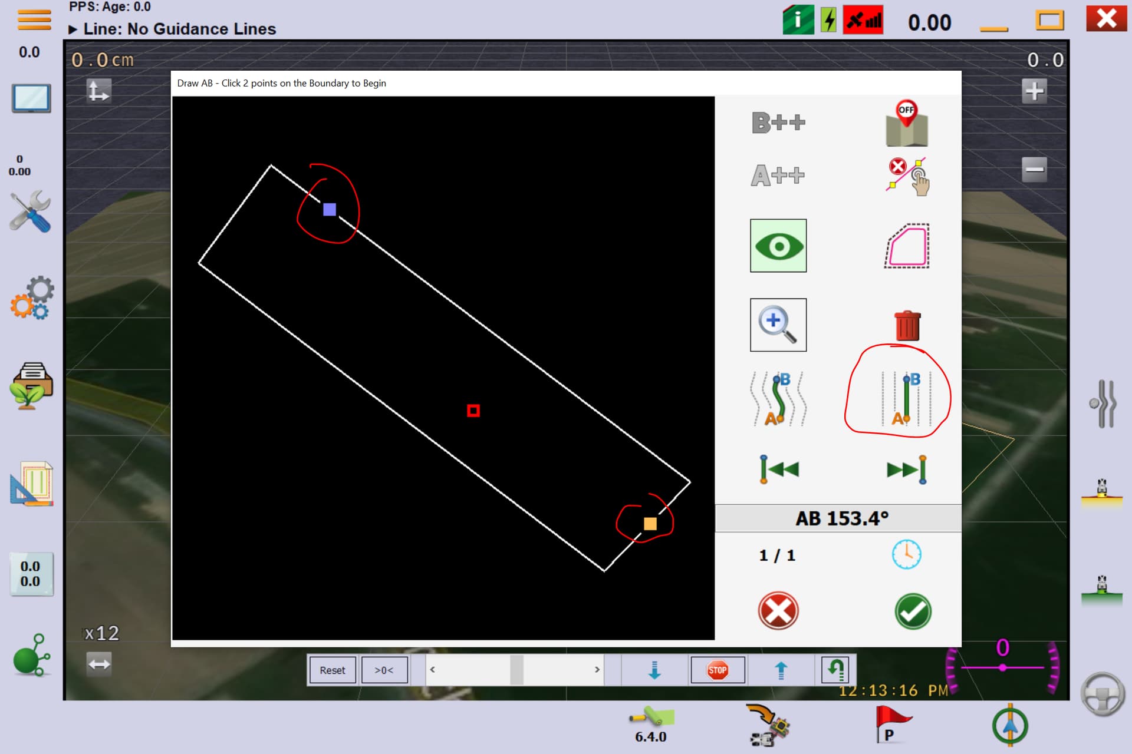Choose the boundary shape icon
Viewport: 1132px width, 754px height.
click(907, 246)
